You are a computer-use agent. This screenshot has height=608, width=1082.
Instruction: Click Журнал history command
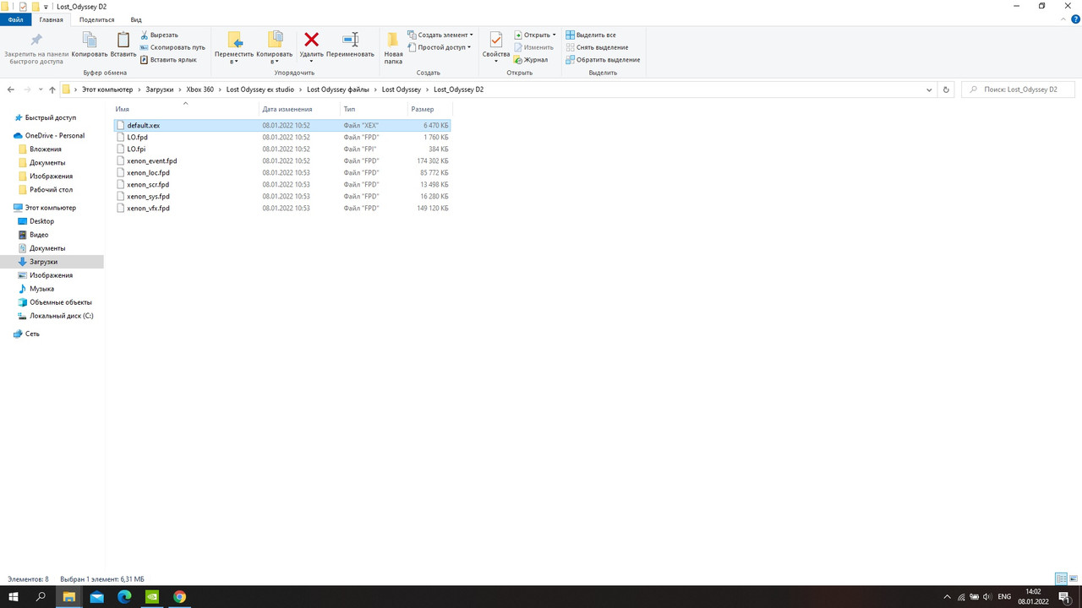click(530, 60)
